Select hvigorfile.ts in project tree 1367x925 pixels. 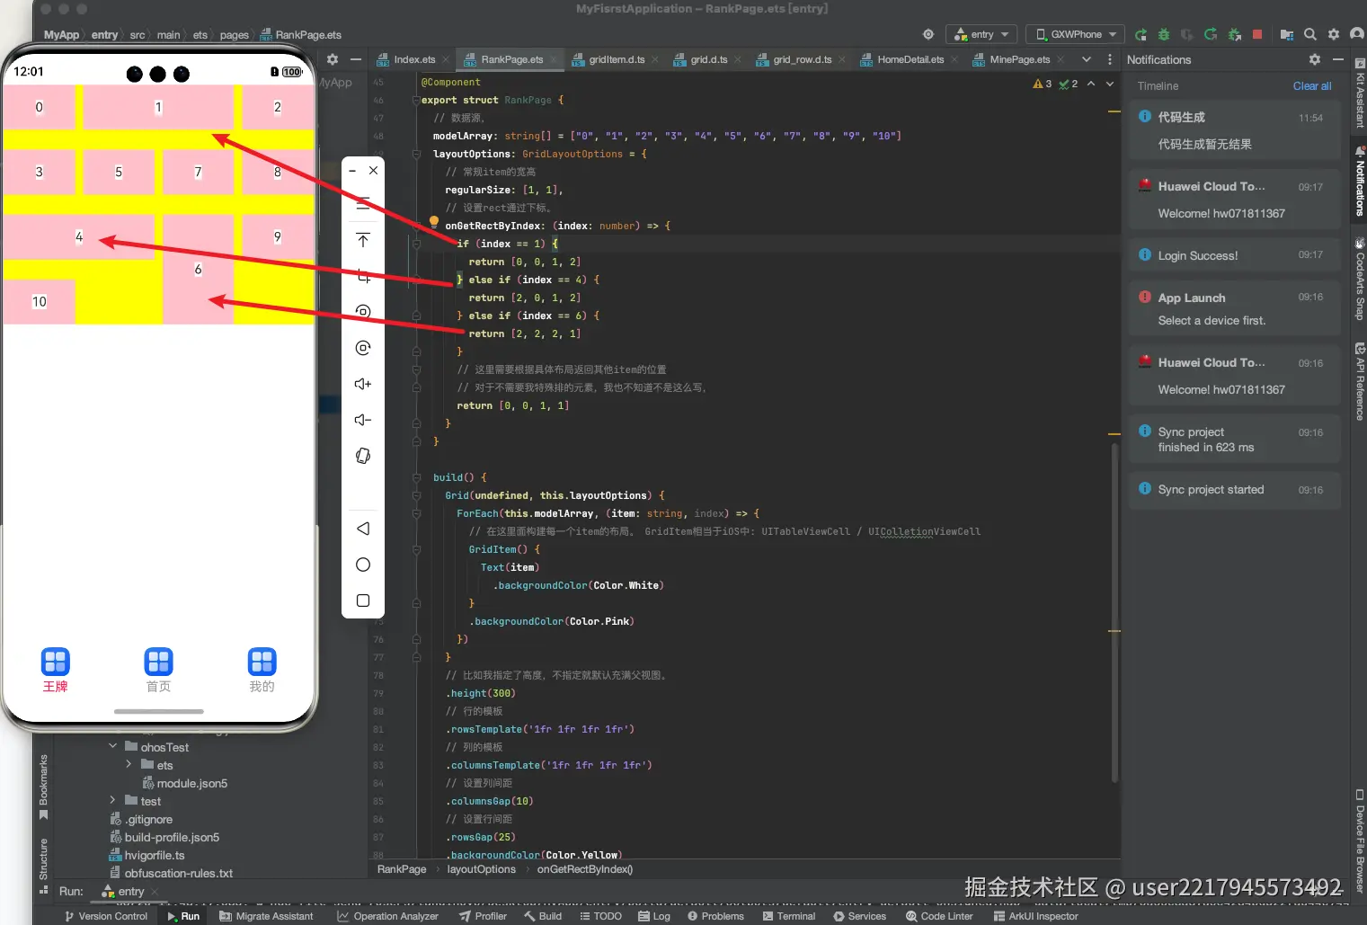coord(146,855)
